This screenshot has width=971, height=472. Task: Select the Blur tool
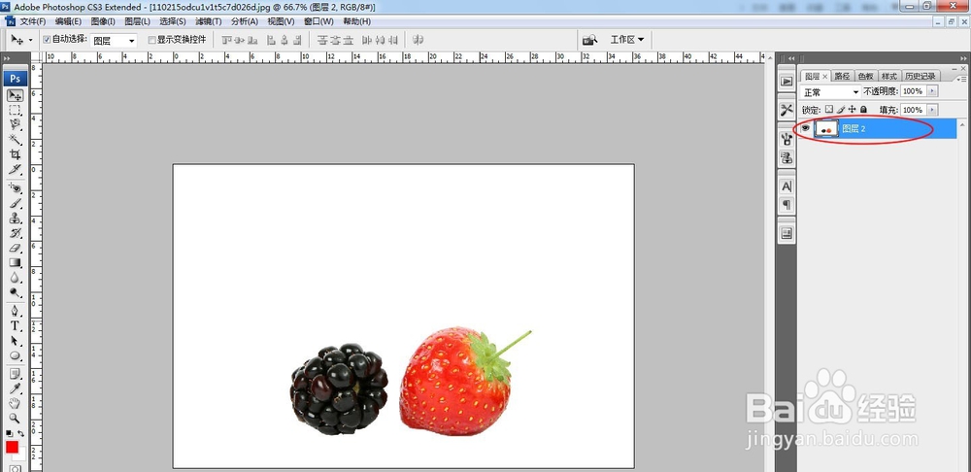15,278
